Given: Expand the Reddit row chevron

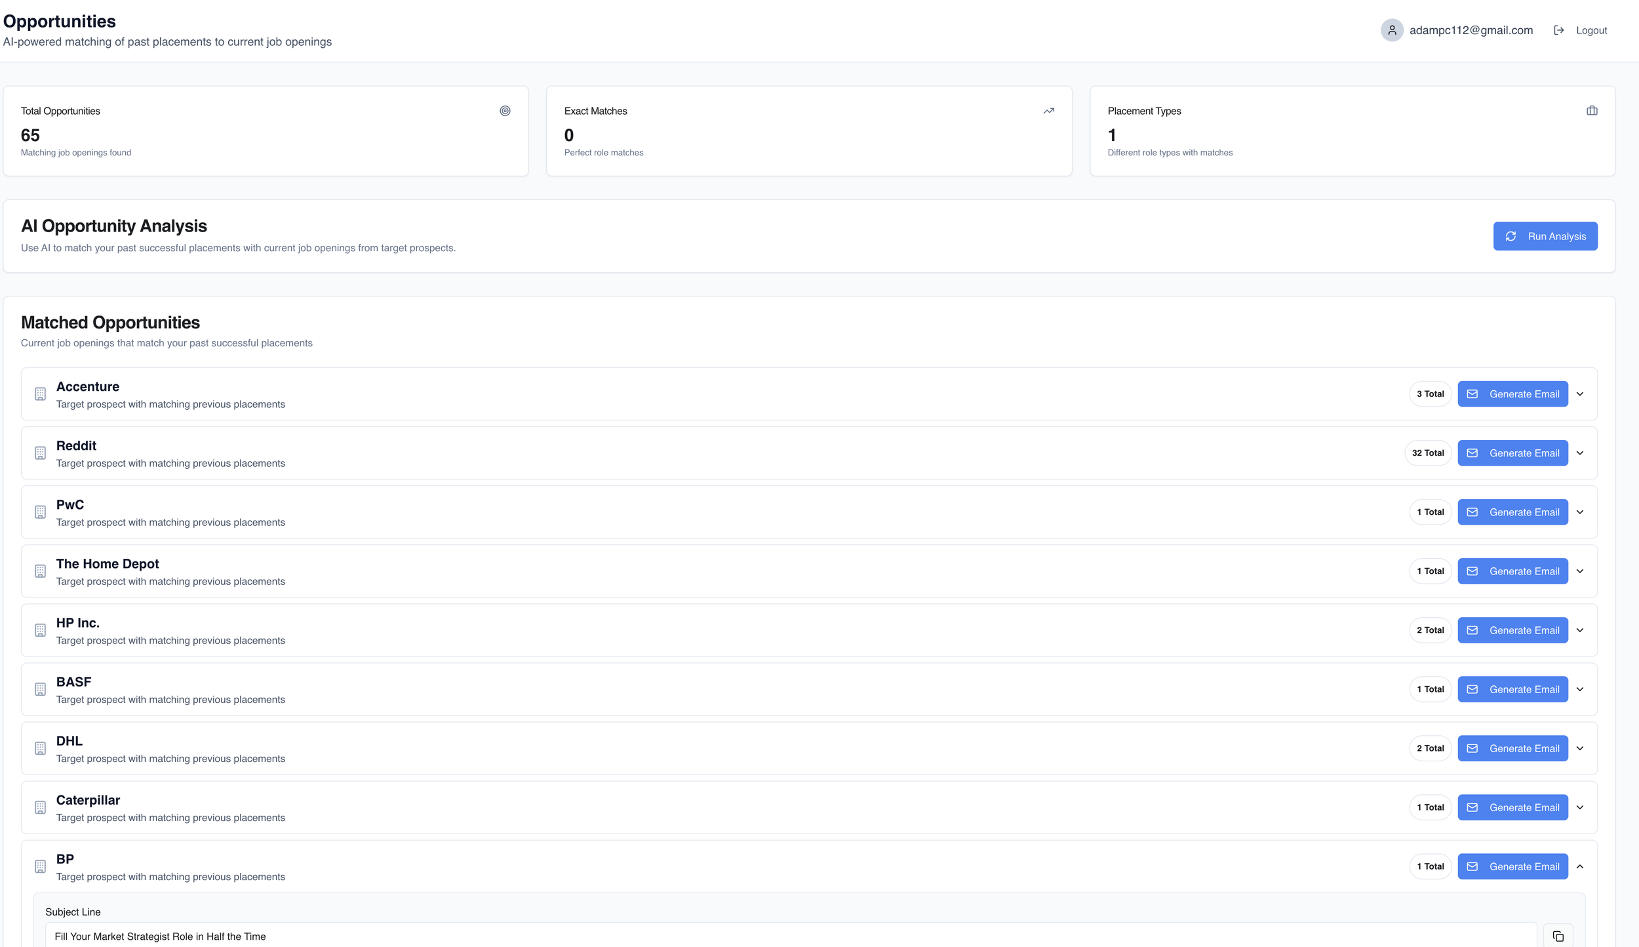Looking at the screenshot, I should coord(1579,453).
